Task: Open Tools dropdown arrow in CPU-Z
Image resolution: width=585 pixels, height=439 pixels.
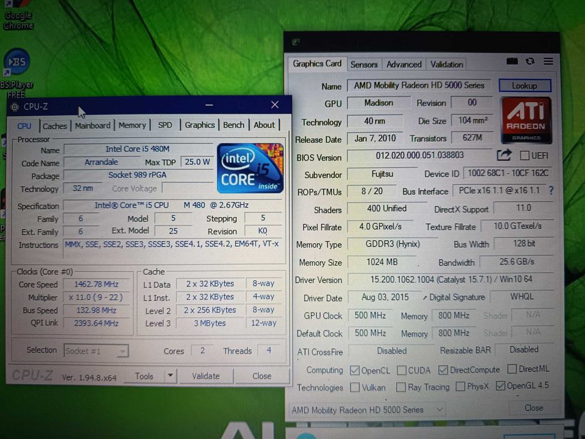Action: point(170,375)
